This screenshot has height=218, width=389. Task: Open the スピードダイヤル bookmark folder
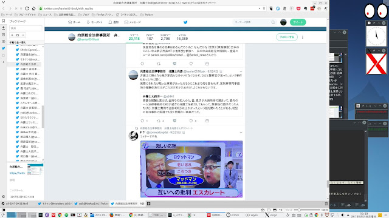click(x=26, y=15)
